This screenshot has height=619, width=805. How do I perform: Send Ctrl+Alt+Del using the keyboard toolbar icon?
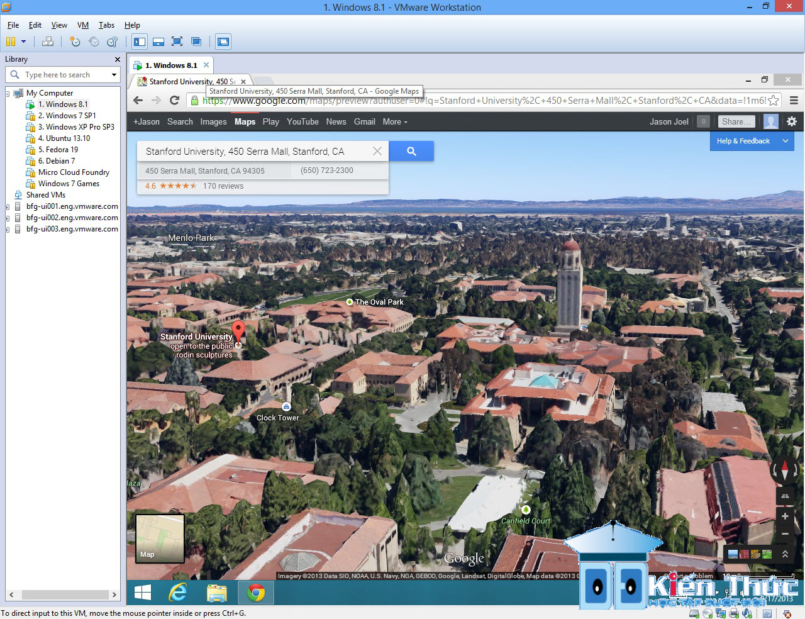click(48, 42)
